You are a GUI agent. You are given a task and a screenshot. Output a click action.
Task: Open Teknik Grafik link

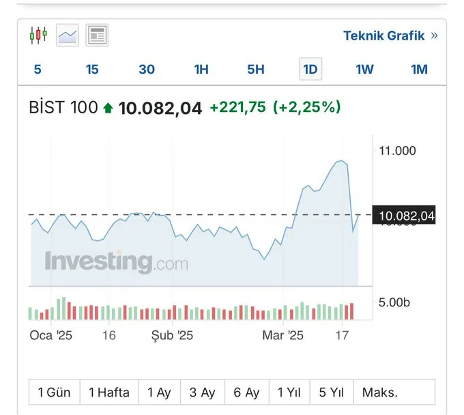tap(383, 35)
